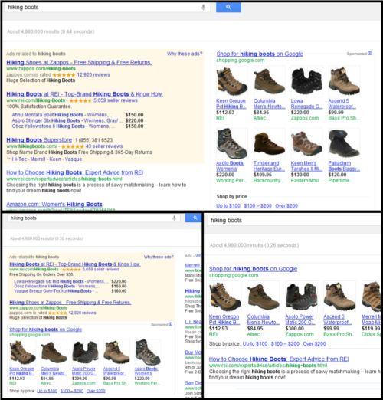383x400 pixels.
Task: Click the Sponsored info icon in the top panel
Action: pyautogui.click(x=370, y=53)
